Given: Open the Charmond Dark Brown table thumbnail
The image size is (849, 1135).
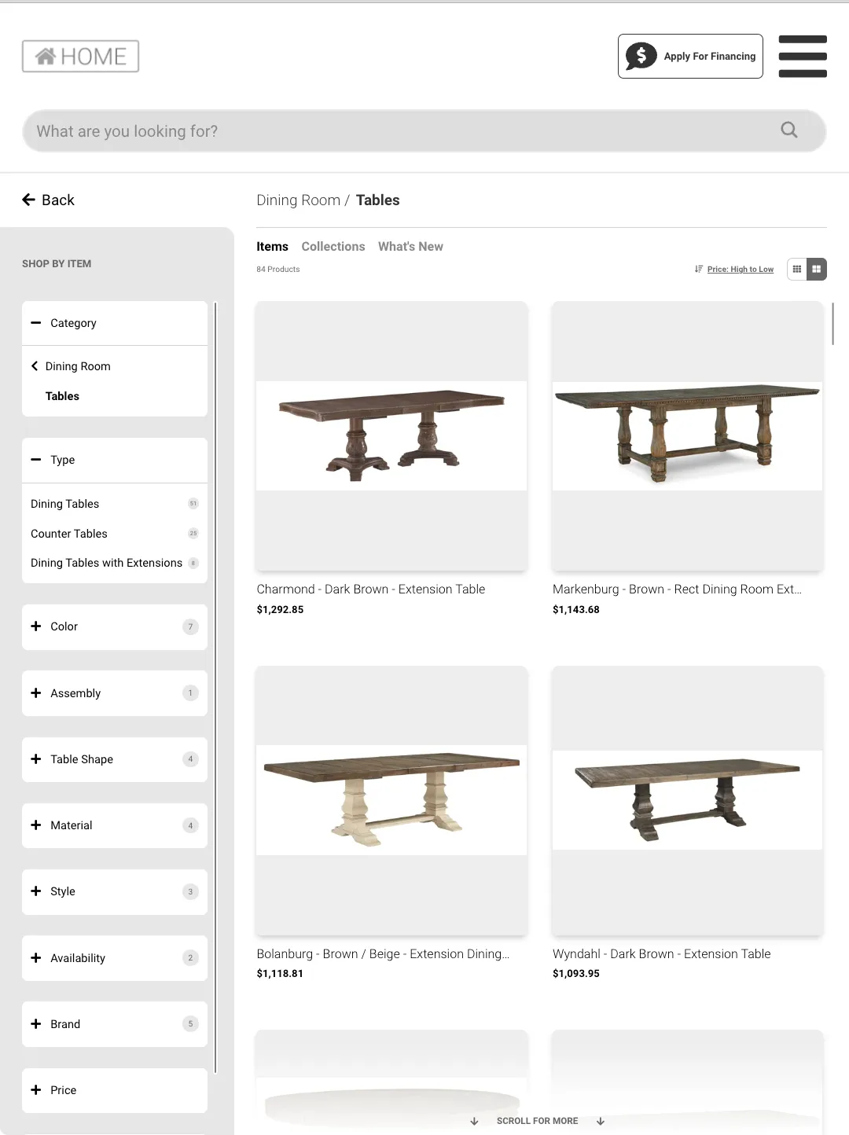Looking at the screenshot, I should coord(391,436).
